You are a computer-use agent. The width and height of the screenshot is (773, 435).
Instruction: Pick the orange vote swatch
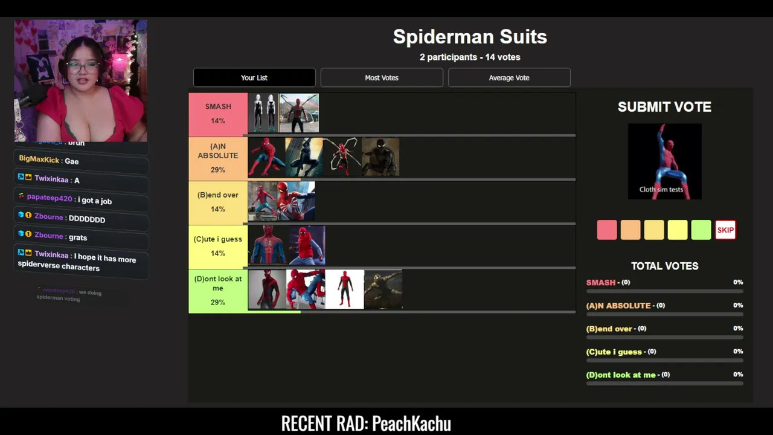[x=630, y=230]
